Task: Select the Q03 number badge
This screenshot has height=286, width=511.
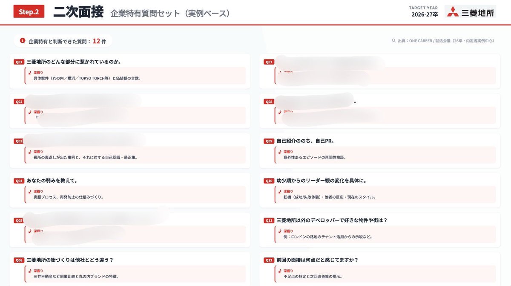Action: 19,141
